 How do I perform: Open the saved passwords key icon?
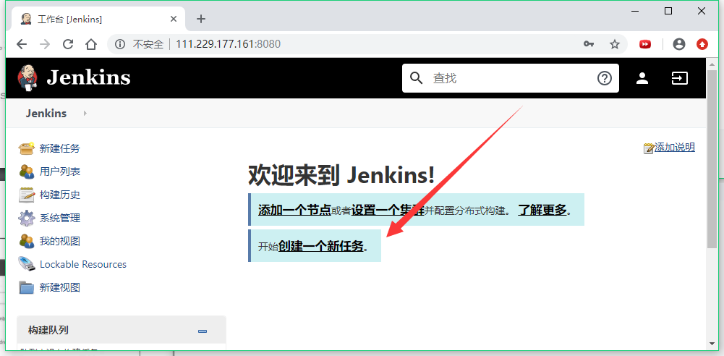pyautogui.click(x=588, y=44)
